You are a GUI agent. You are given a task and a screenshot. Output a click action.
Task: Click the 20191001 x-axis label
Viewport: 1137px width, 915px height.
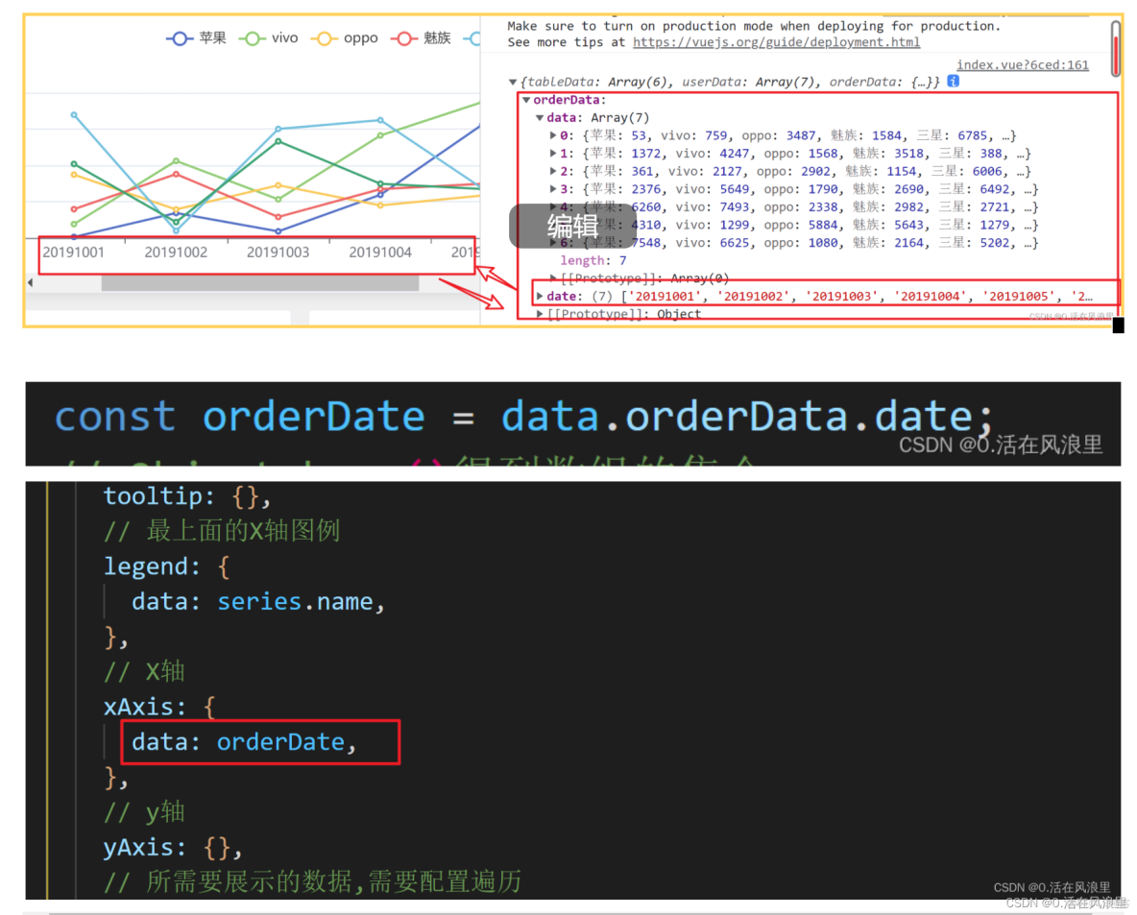[x=73, y=253]
